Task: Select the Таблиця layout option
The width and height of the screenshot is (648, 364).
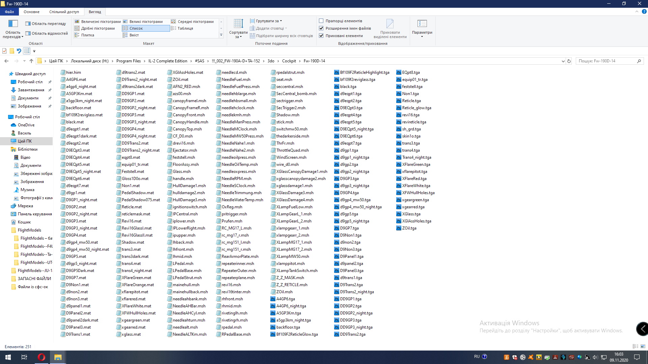Action: click(x=185, y=28)
